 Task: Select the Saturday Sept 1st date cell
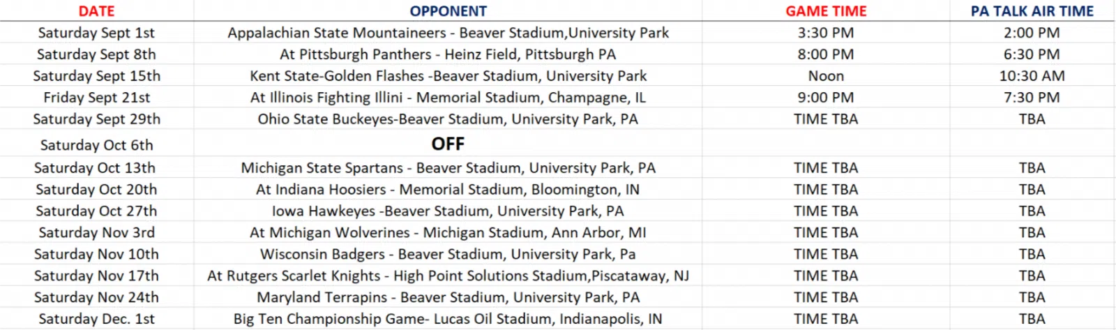tap(96, 33)
